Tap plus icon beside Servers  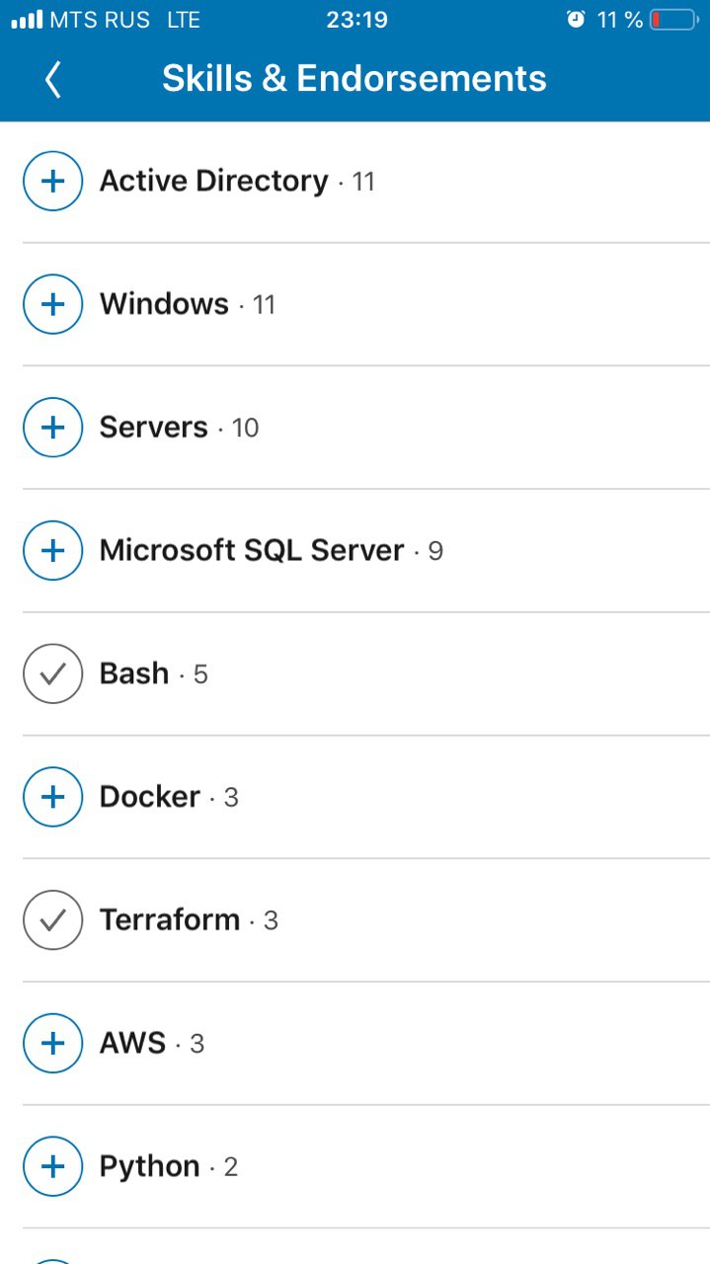(52, 427)
